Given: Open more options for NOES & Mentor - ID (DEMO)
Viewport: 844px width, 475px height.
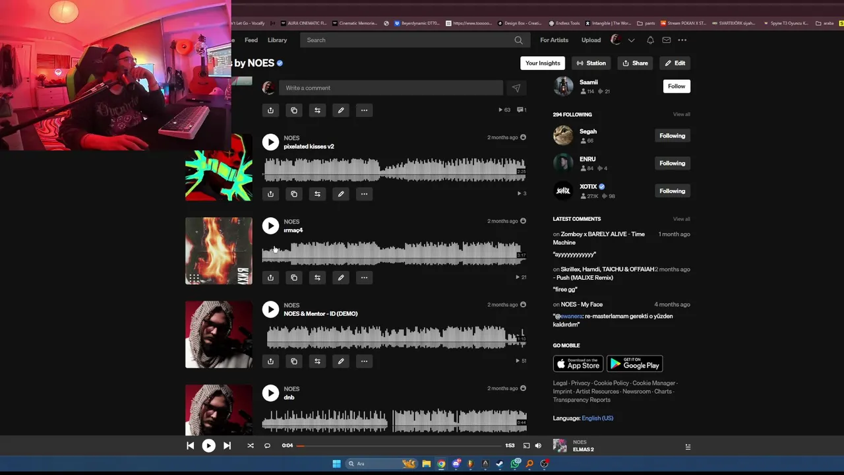Looking at the screenshot, I should [x=364, y=362].
